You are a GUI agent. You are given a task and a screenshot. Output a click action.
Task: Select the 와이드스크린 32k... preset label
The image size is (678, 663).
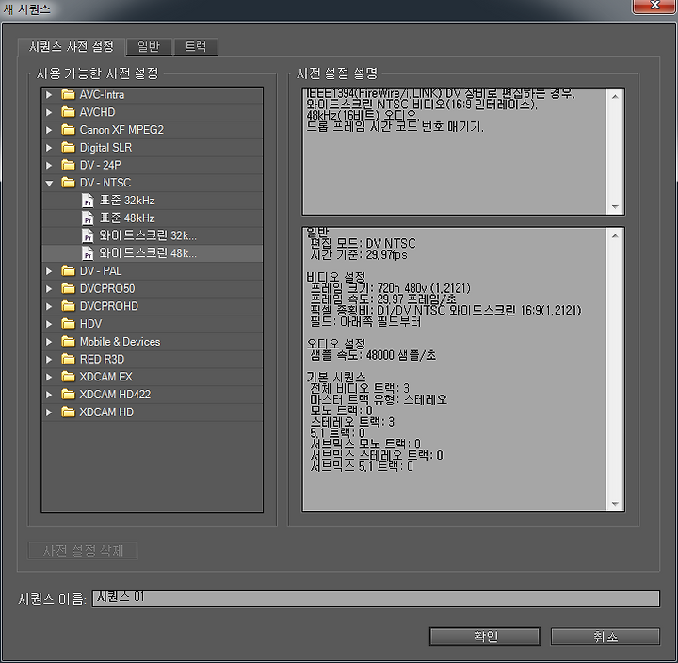click(148, 235)
